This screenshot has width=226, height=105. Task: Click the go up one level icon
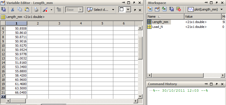click(x=59, y=10)
